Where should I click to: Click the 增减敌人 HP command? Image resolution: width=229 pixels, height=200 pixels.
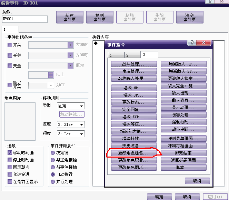pos(183,64)
